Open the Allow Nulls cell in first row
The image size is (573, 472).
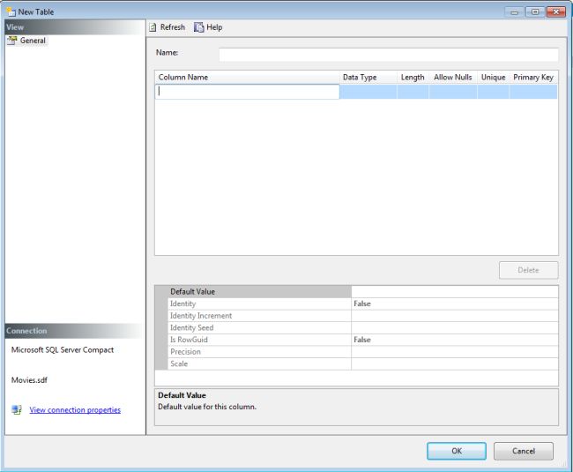453,92
